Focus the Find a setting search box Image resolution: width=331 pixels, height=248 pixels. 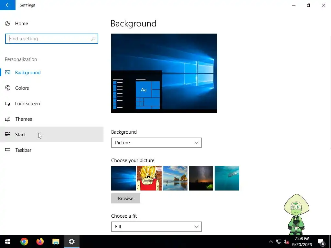tap(52, 39)
